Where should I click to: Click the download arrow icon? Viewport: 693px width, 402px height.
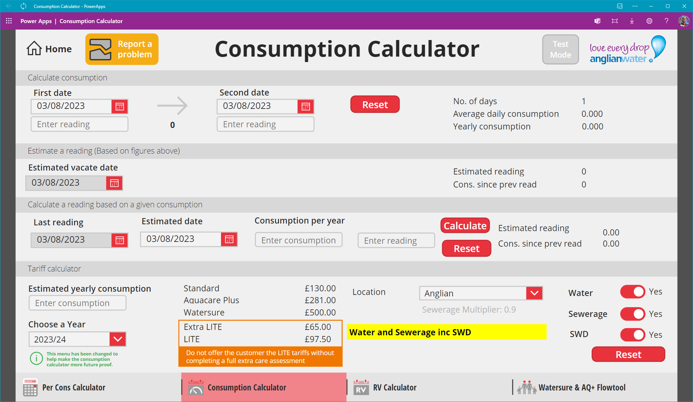(632, 21)
